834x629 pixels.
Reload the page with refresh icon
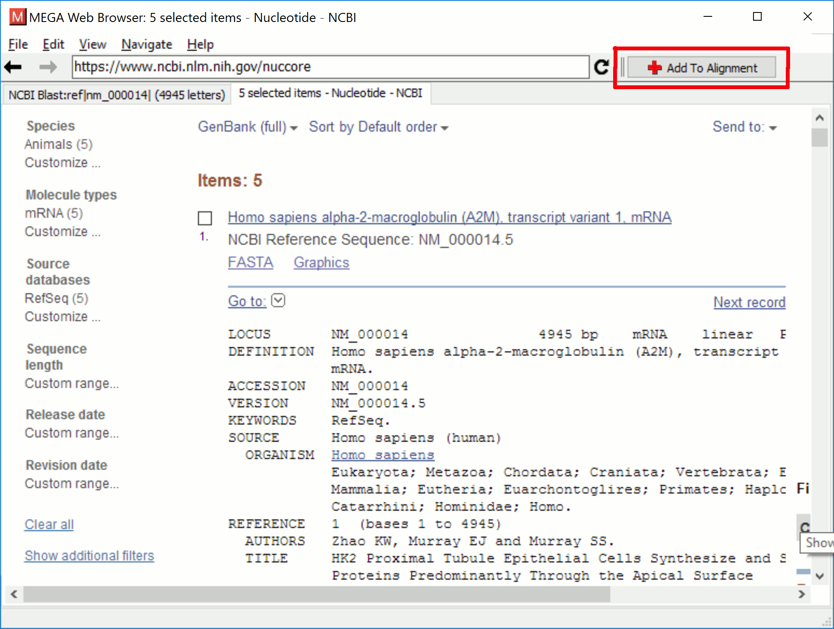[601, 67]
